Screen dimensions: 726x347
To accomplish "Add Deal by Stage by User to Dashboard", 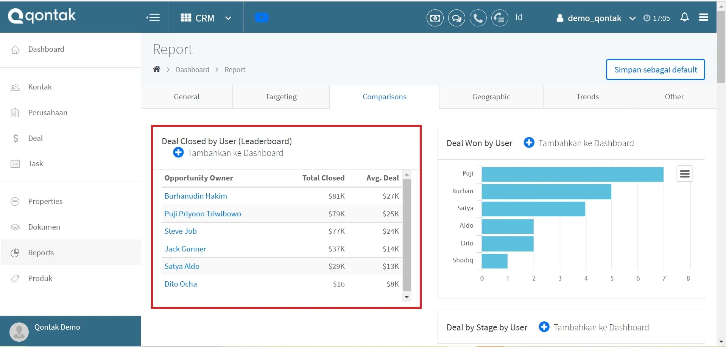I will click(x=594, y=327).
